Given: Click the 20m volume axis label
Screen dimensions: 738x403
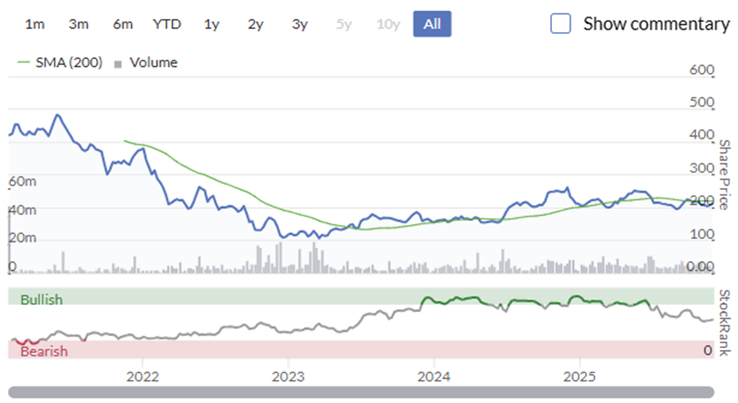Looking at the screenshot, I should point(22,238).
